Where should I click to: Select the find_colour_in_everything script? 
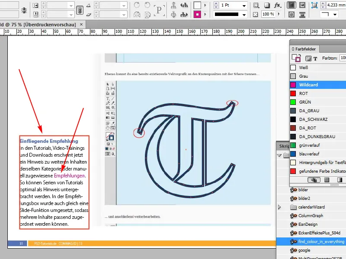coord(321,241)
